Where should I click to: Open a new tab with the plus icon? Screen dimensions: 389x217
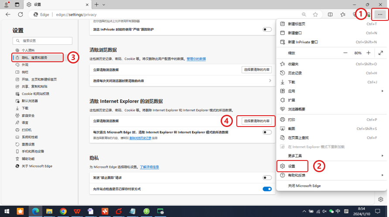(96, 4)
